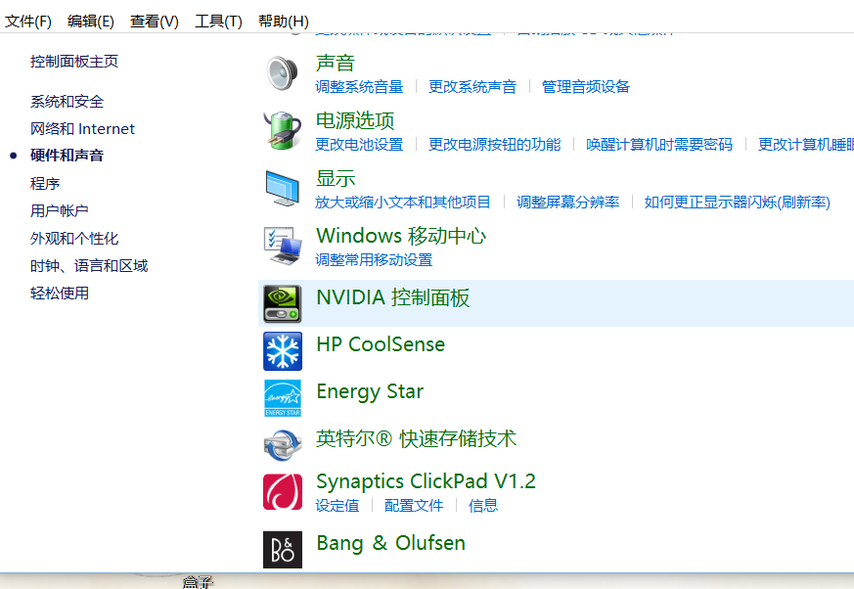This screenshot has width=854, height=589.
Task: Click the NVIDIA Control Panel icon
Action: pos(282,303)
